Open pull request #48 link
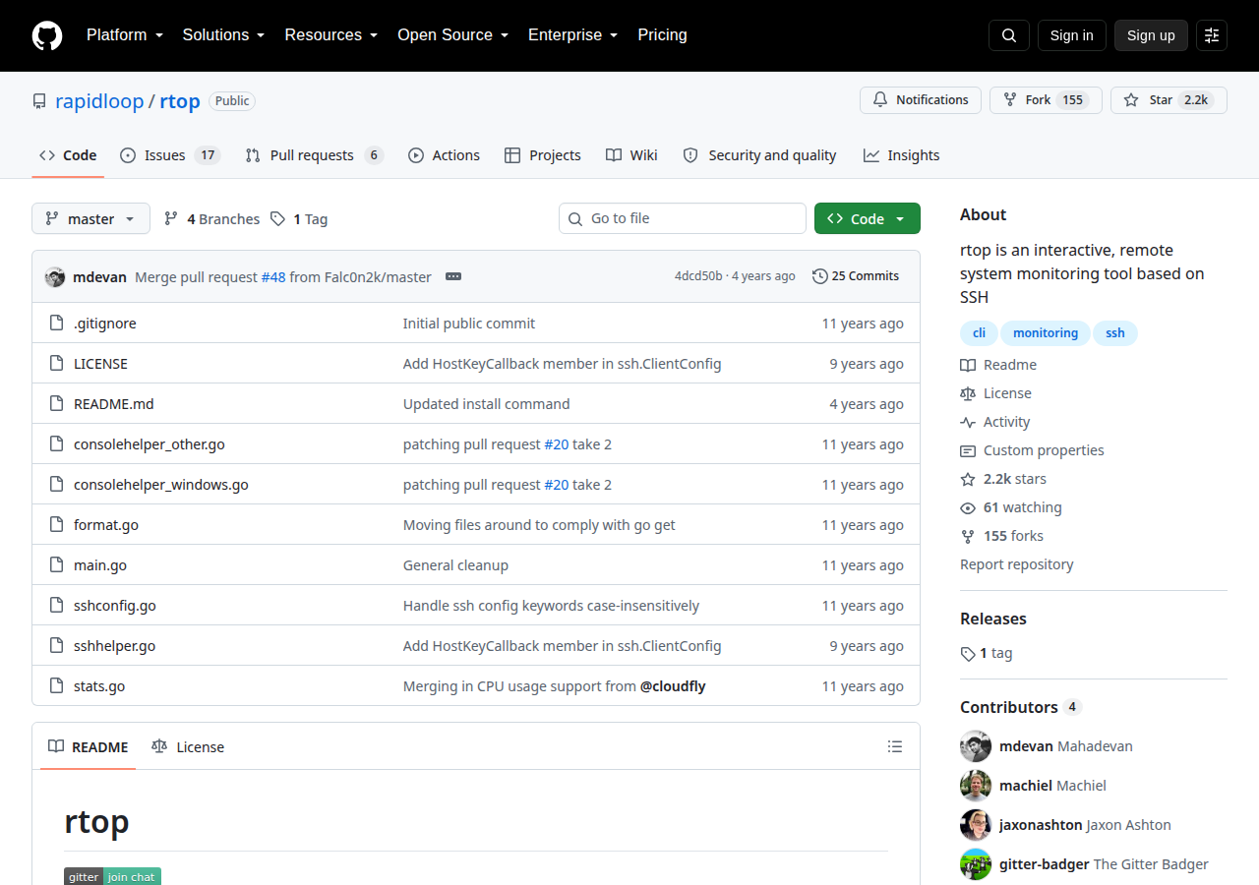The width and height of the screenshot is (1259, 885). coord(273,277)
